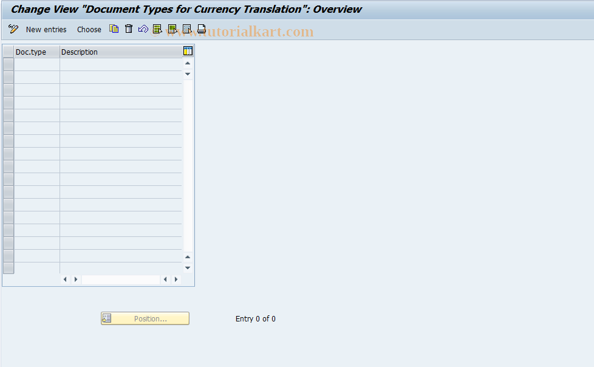Click the Print icon in toolbar
594x367 pixels.
pos(202,29)
